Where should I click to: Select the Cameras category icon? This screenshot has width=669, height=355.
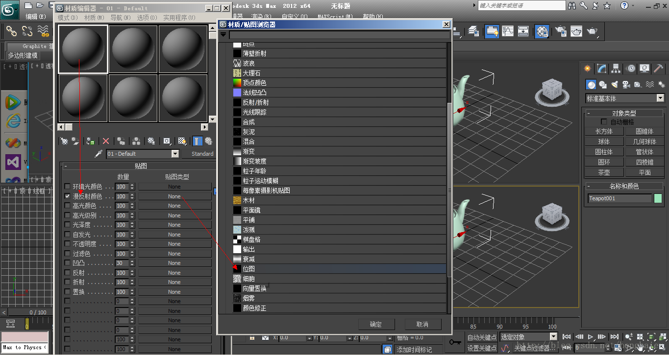coord(626,85)
